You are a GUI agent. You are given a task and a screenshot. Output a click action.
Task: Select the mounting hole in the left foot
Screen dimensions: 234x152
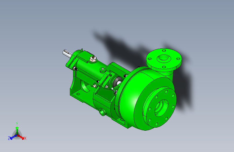coord(78,94)
